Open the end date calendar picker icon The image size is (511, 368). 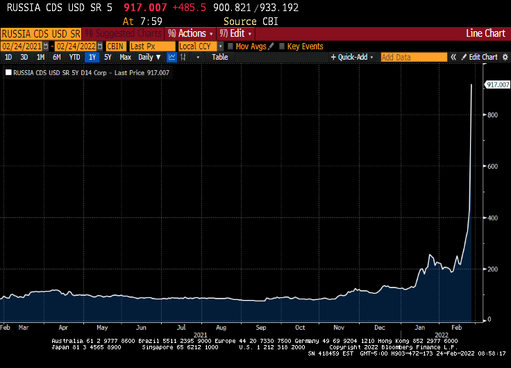(99, 47)
